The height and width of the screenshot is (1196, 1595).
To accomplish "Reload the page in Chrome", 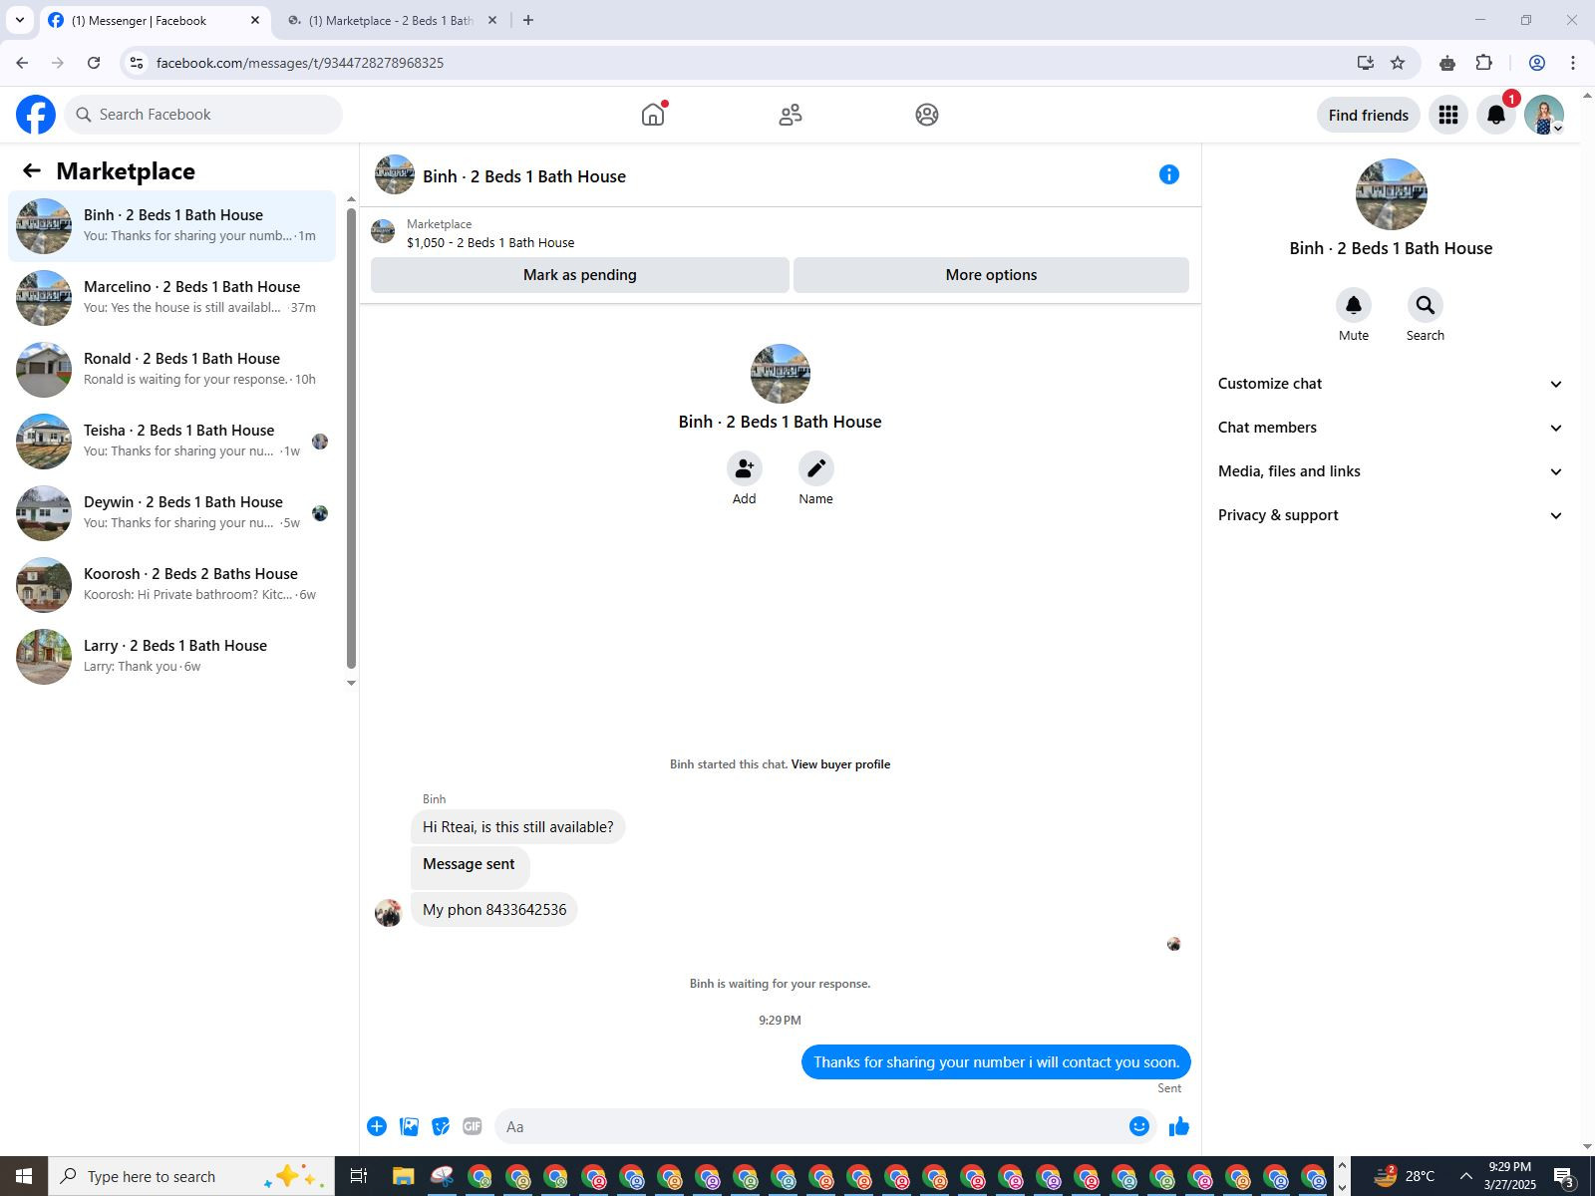I will click(94, 63).
